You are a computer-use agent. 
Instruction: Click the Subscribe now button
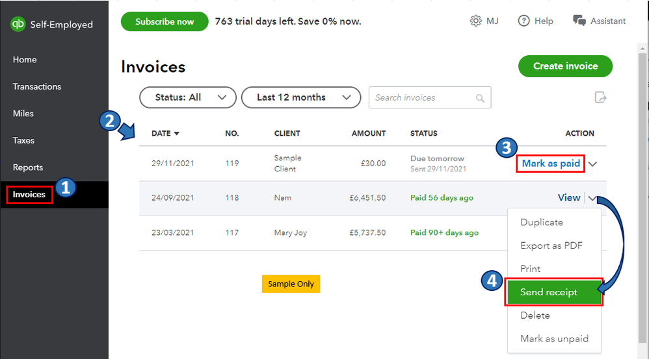coord(165,21)
